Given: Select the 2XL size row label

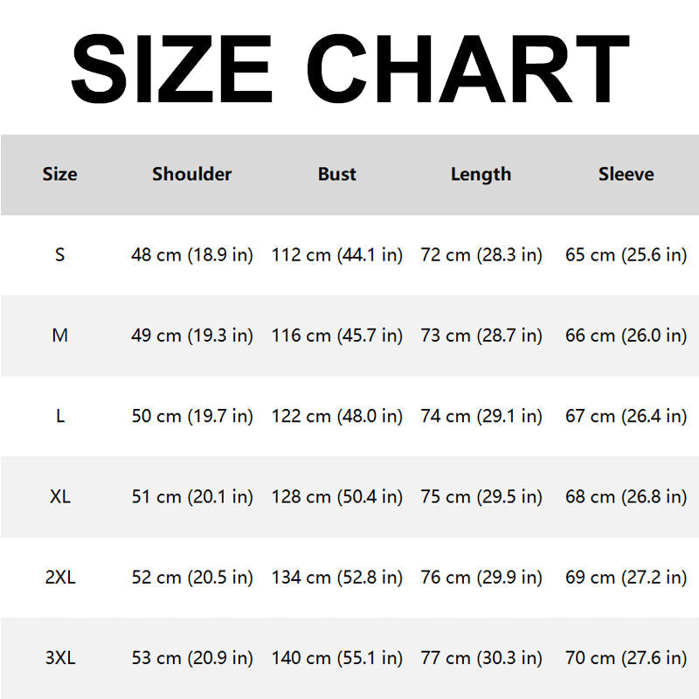Looking at the screenshot, I should [59, 578].
